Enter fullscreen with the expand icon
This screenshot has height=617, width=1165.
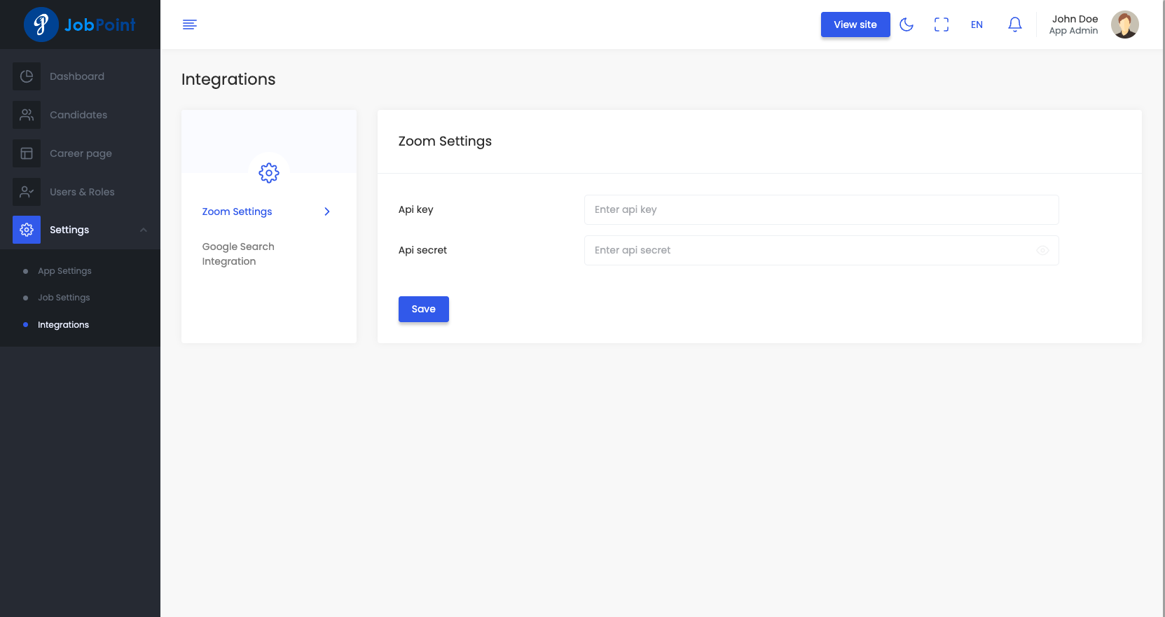click(x=942, y=25)
